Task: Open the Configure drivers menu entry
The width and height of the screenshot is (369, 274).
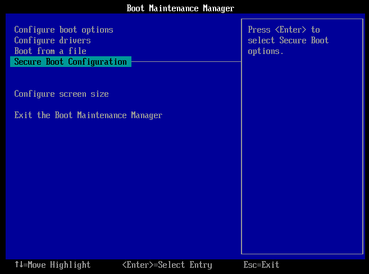Action: pos(52,41)
